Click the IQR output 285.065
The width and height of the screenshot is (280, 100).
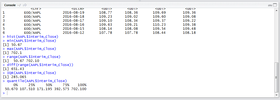click(x=19, y=77)
